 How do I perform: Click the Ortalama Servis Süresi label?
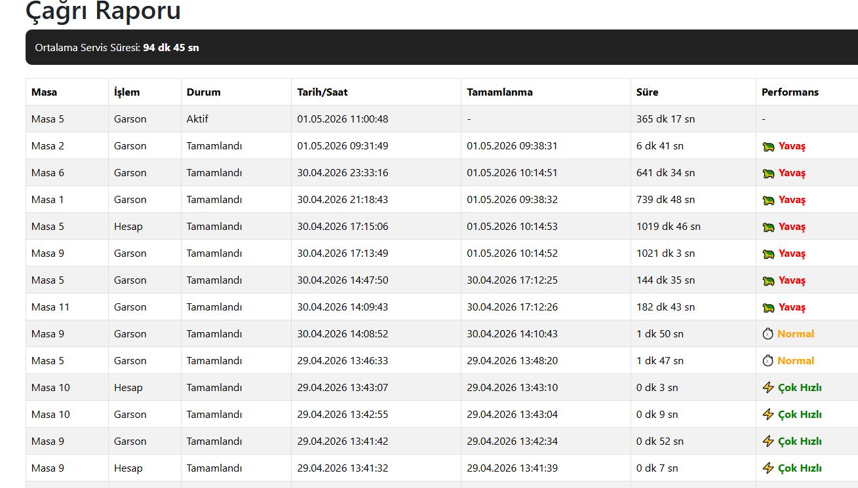(87, 48)
